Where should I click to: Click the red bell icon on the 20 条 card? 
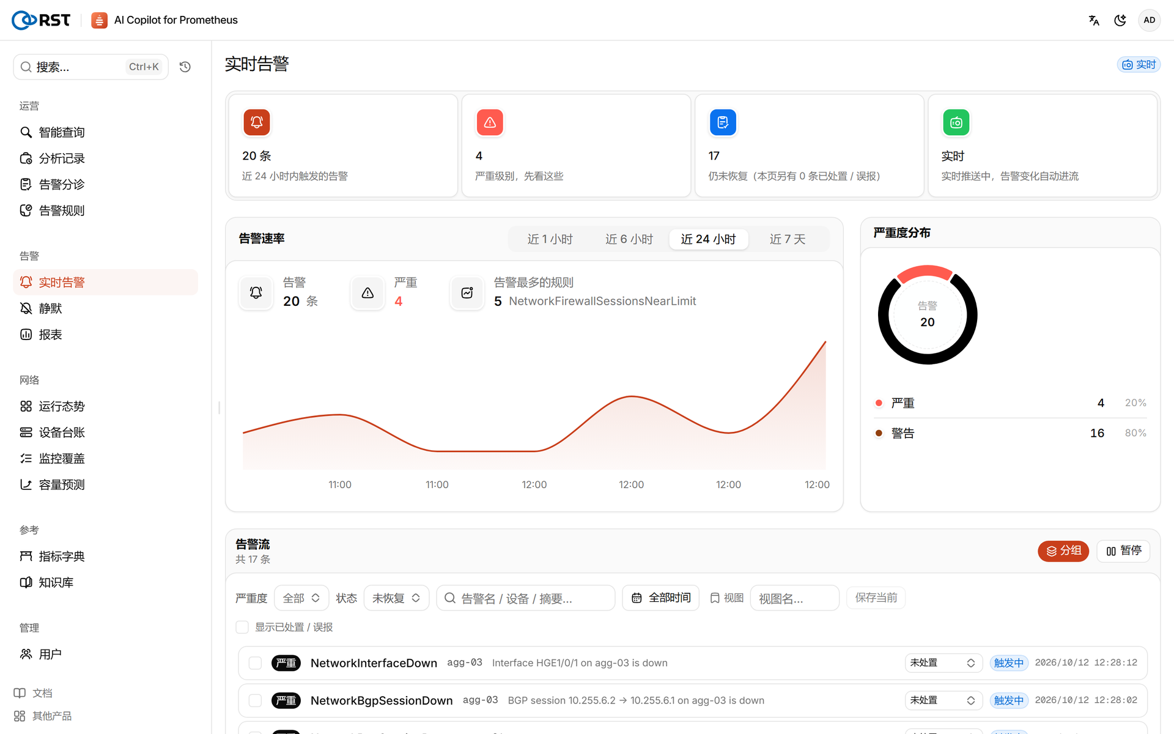(257, 122)
